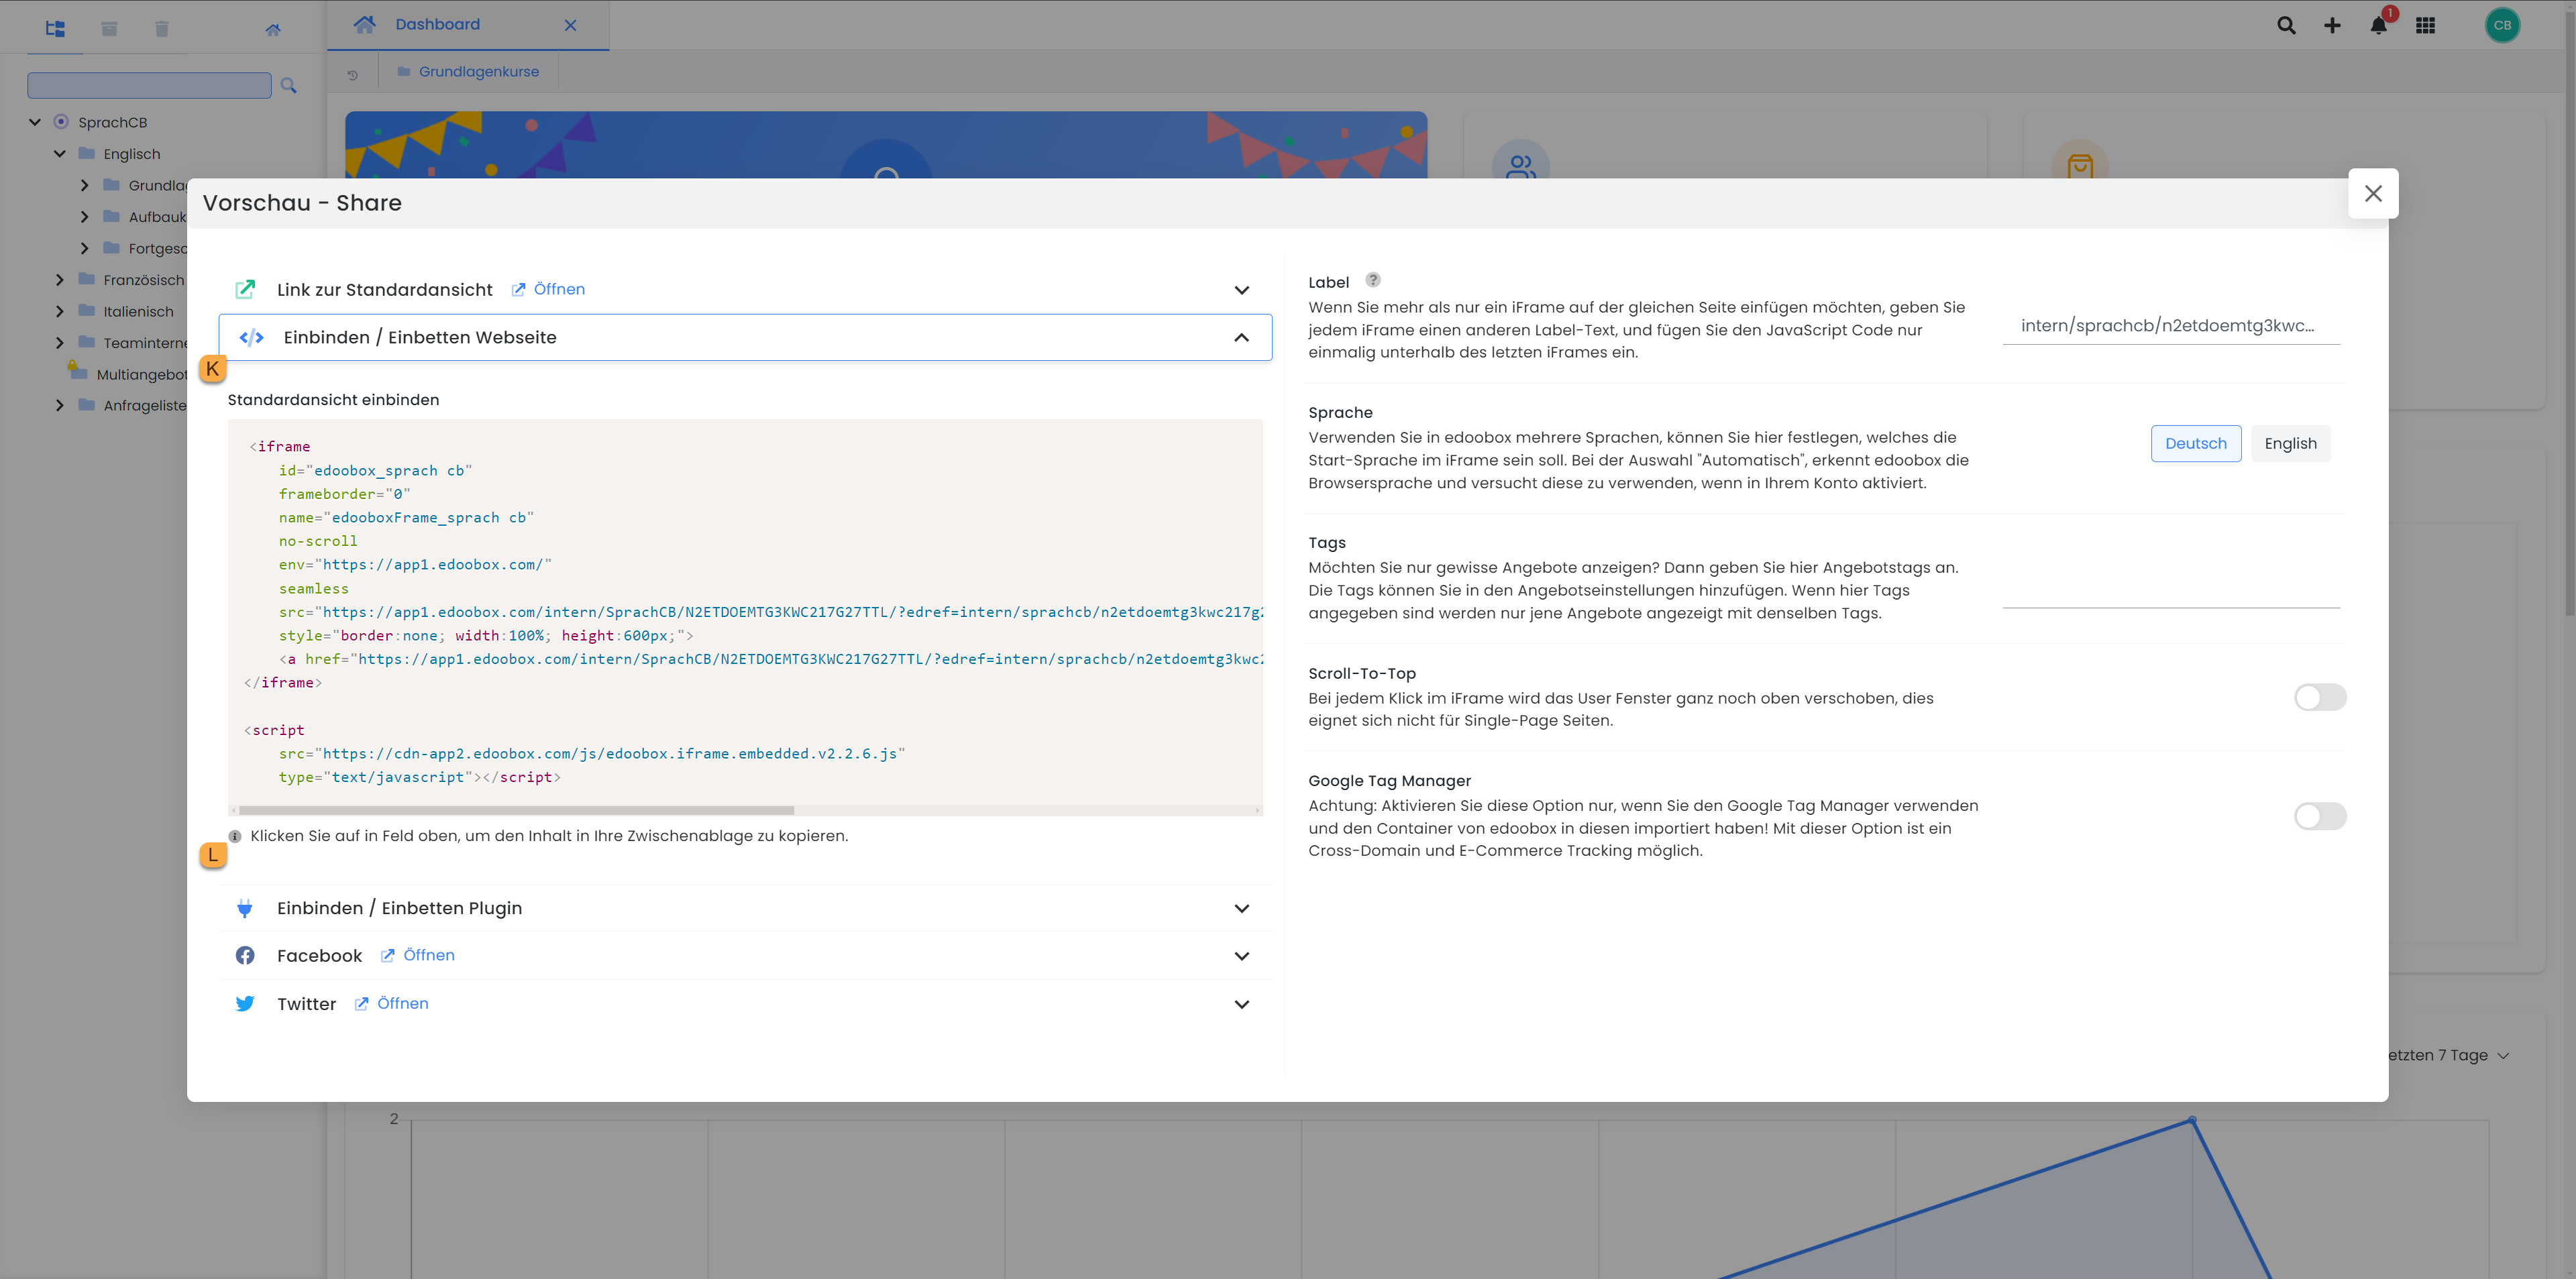This screenshot has width=2576, height=1279.
Task: Click the Facebook icon in share list
Action: pos(245,955)
